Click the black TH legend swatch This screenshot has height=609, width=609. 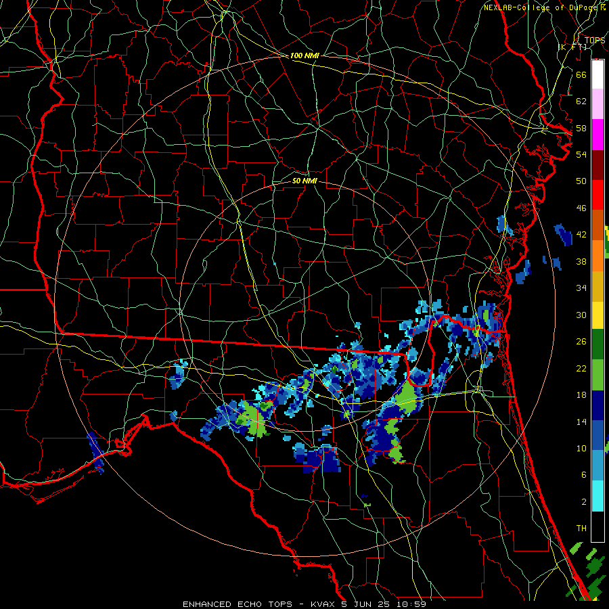[x=597, y=526]
